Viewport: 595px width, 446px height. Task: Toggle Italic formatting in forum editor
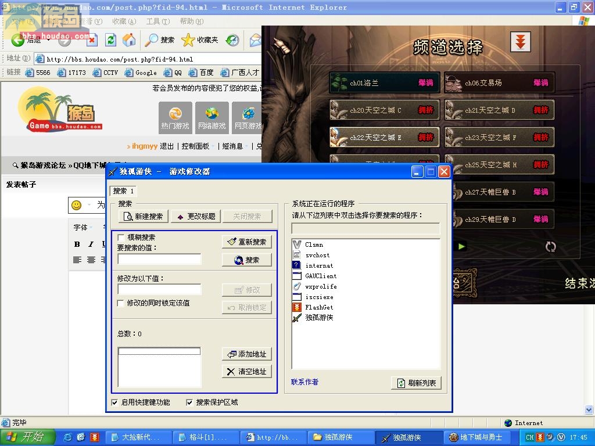(x=91, y=244)
